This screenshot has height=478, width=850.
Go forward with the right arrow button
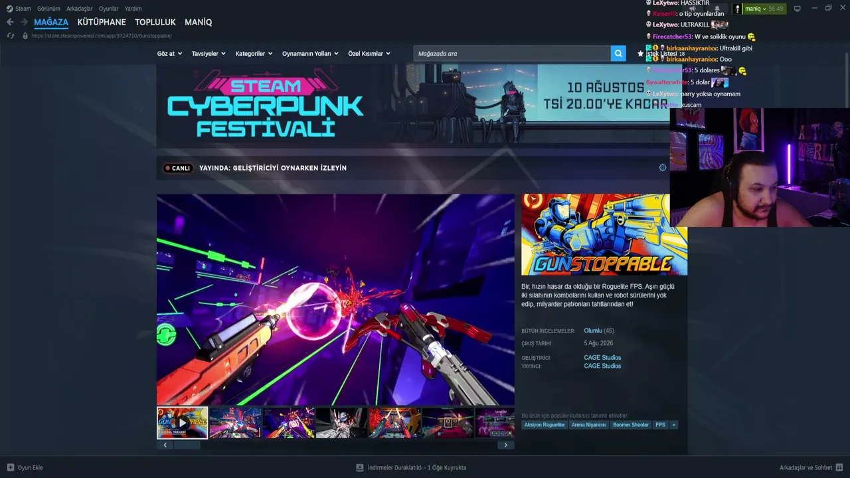(x=24, y=22)
